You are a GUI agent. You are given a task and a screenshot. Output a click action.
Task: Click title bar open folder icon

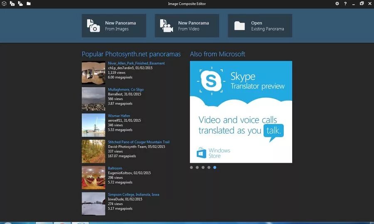[29, 4]
